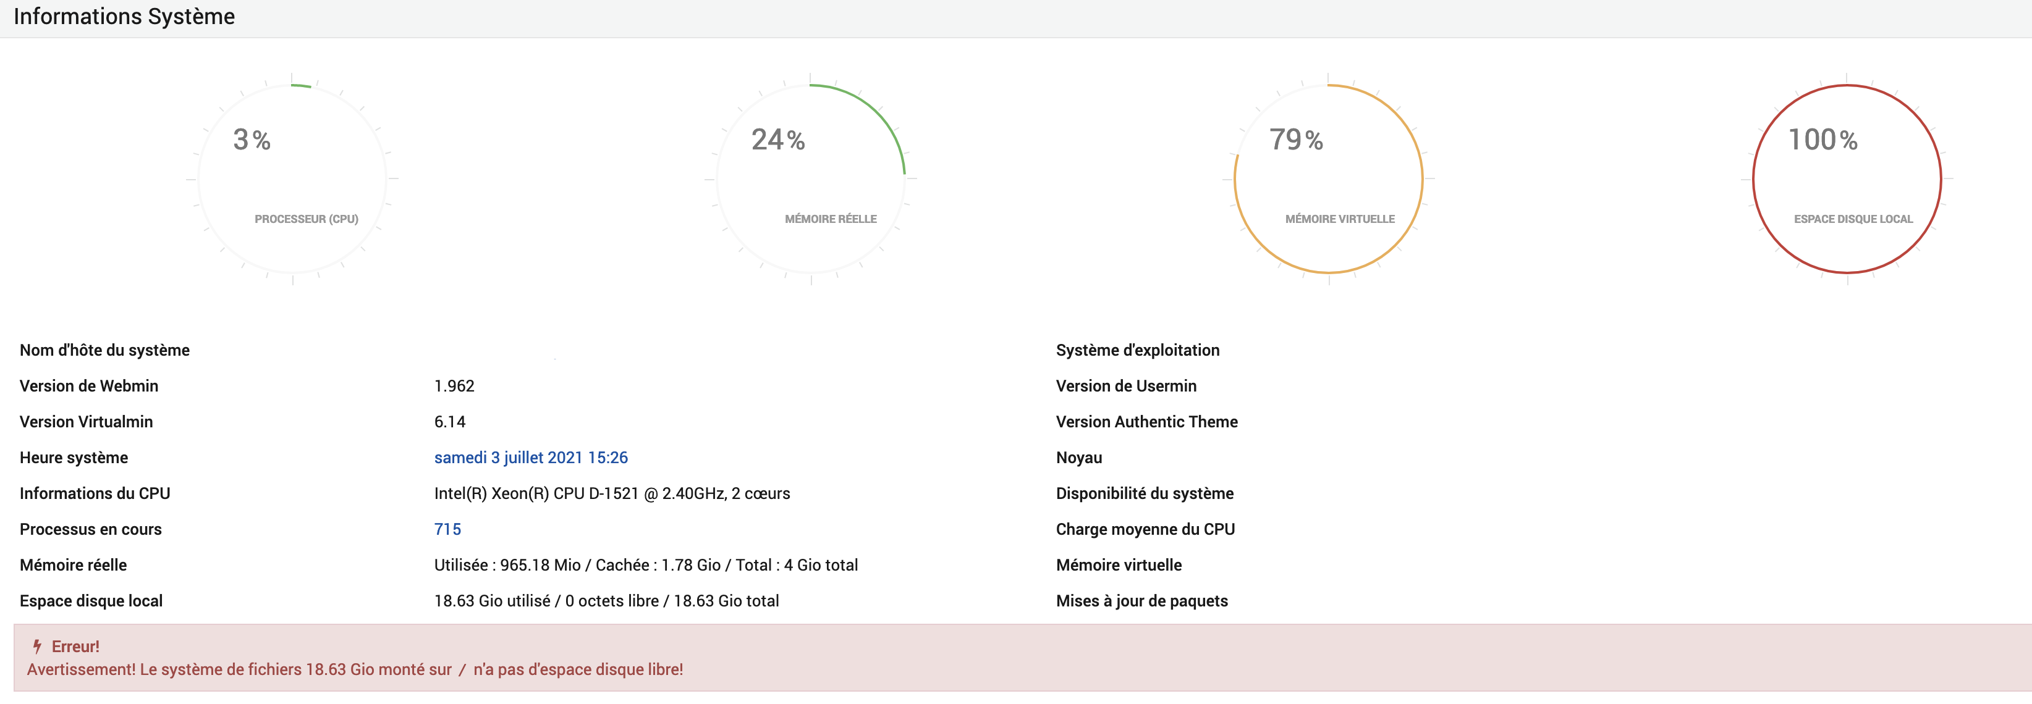
Task: Click the Disponibilité du système label
Action: [x=1145, y=493]
